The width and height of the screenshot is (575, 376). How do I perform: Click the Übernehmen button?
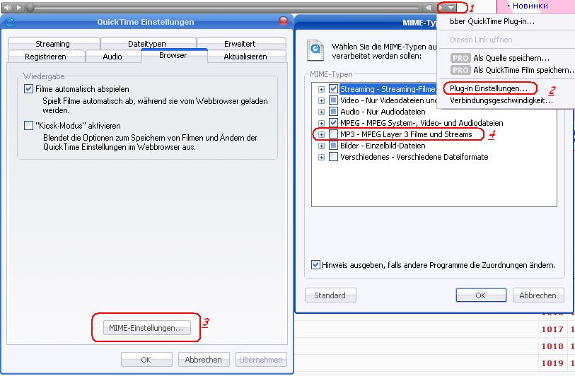[261, 360]
